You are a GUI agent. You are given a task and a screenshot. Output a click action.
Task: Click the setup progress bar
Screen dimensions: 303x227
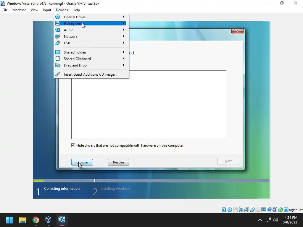151,181
